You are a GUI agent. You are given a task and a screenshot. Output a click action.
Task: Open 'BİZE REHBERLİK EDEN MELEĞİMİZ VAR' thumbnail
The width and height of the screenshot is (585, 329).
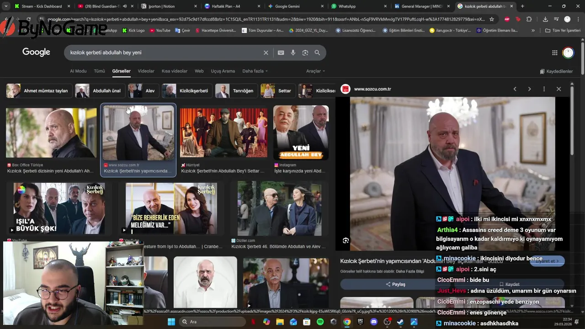(171, 208)
